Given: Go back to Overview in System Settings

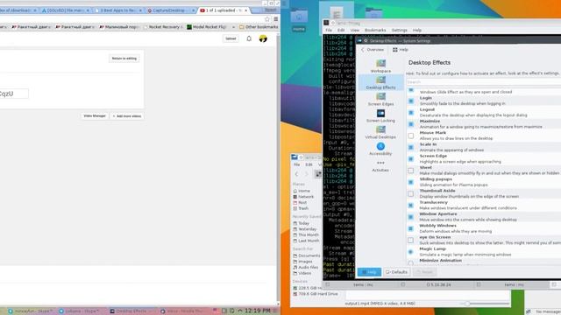Looking at the screenshot, I should pyautogui.click(x=373, y=50).
